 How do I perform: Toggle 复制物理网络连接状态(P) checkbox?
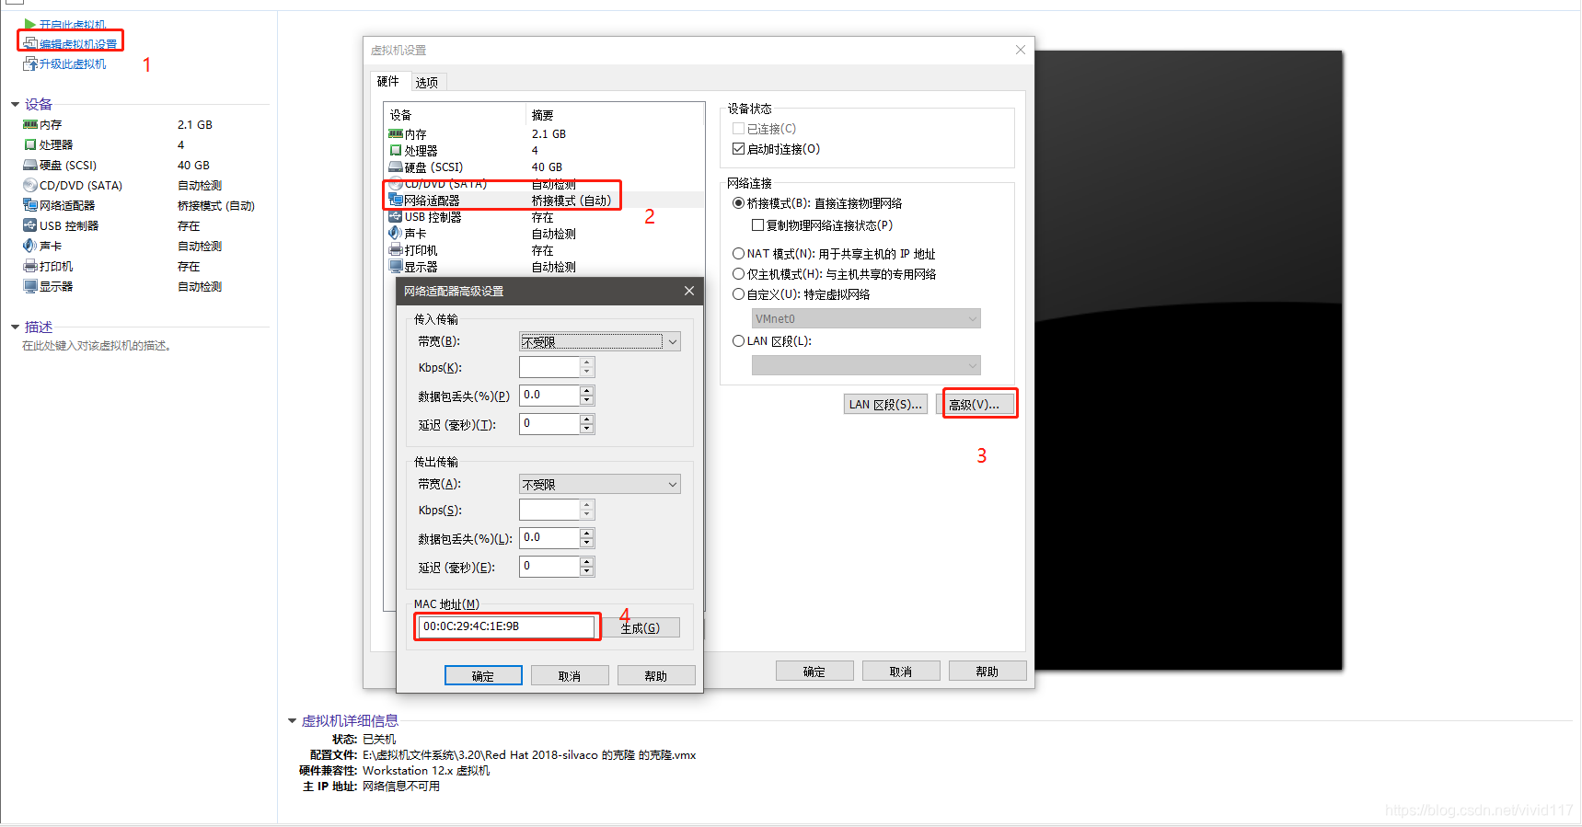point(757,225)
